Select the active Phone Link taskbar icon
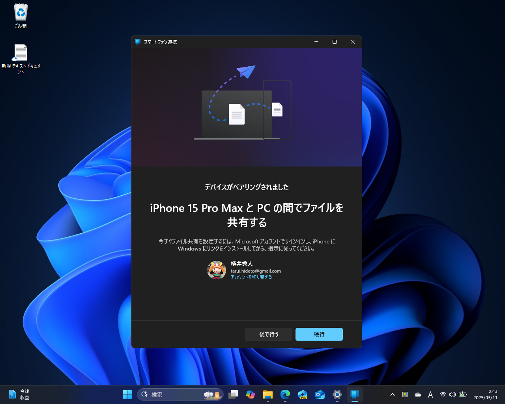Screen dimensions: 505x404 pyautogui.click(x=354, y=394)
